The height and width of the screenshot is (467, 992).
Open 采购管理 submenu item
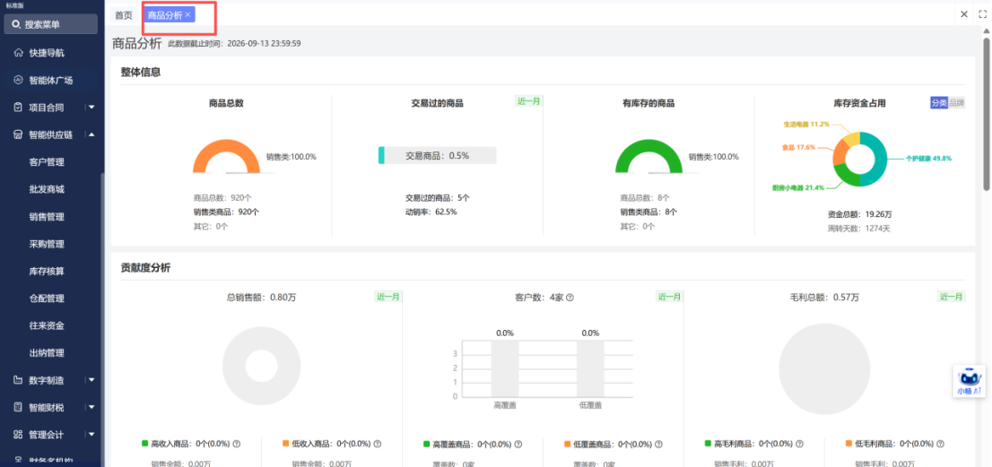pyautogui.click(x=47, y=244)
